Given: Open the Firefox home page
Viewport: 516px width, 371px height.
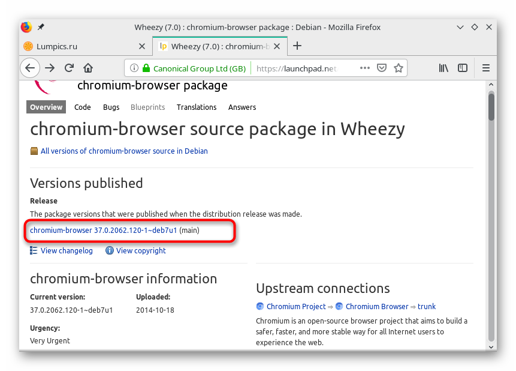Looking at the screenshot, I should click(x=88, y=68).
